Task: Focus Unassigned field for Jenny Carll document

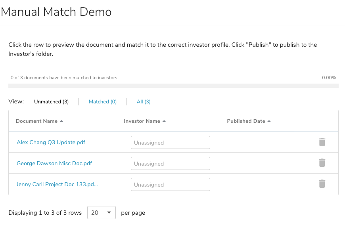Action: (x=170, y=184)
